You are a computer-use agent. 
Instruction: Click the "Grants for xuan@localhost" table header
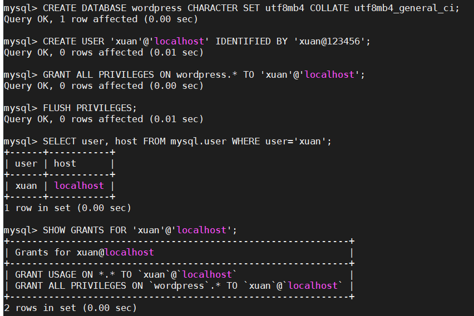[x=84, y=252]
